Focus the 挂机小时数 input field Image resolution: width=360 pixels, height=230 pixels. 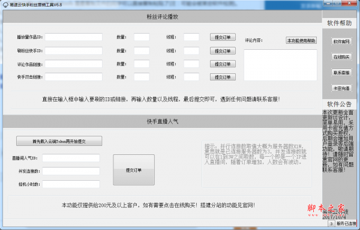coord(71,184)
